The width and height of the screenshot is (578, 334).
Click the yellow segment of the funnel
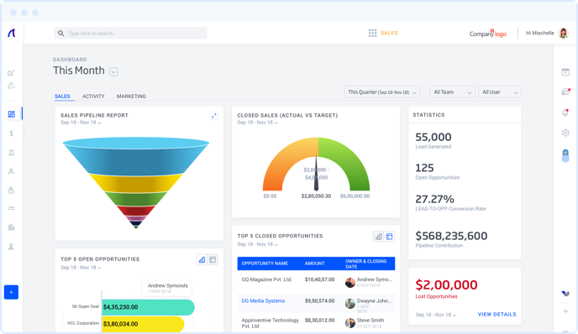136,183
